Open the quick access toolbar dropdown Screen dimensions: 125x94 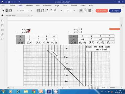[x=19, y=2]
